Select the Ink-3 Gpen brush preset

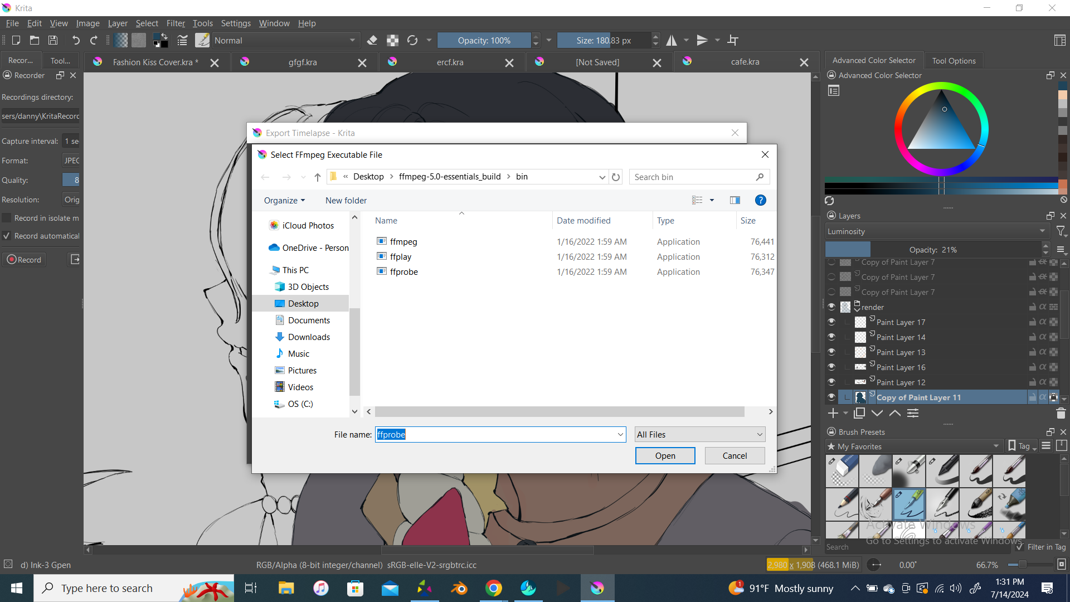click(x=909, y=504)
